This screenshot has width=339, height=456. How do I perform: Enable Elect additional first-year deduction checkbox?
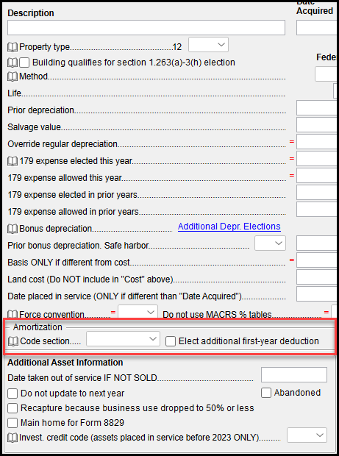click(x=171, y=341)
